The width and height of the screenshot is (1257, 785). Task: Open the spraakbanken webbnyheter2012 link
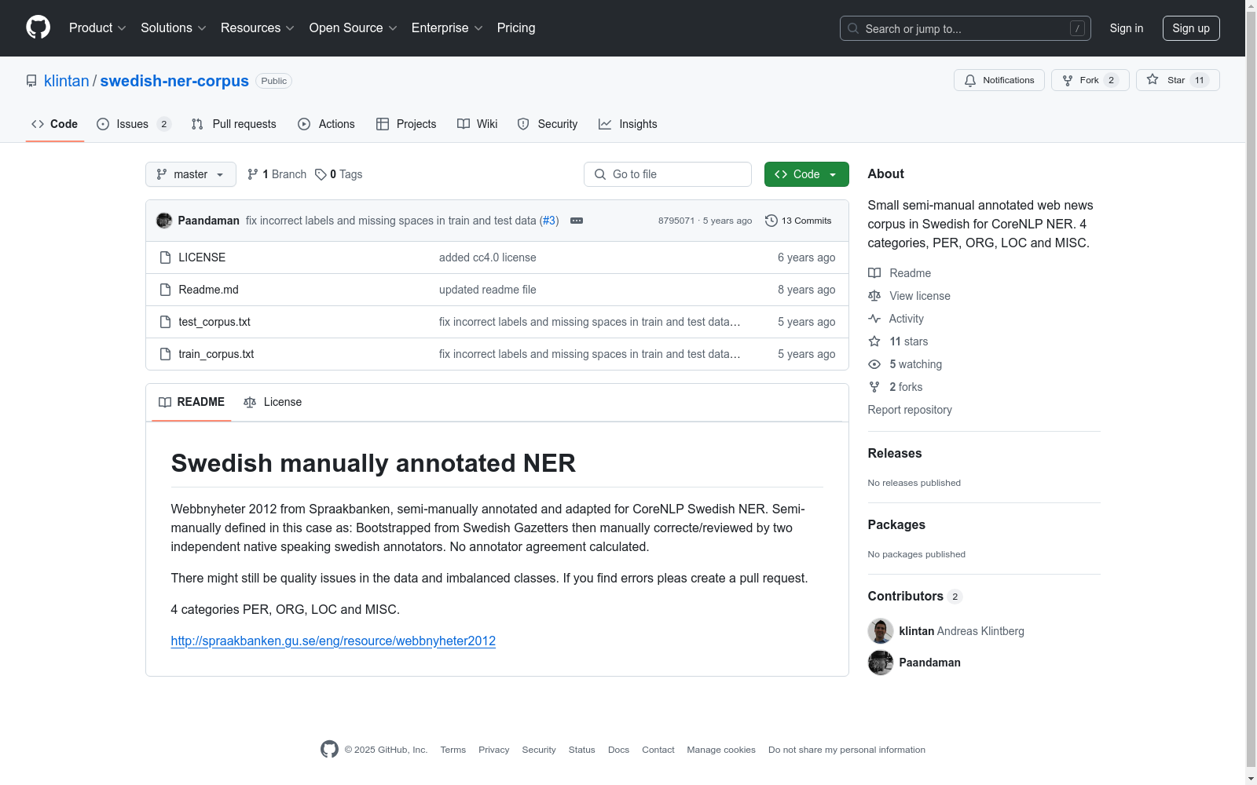pos(333,641)
